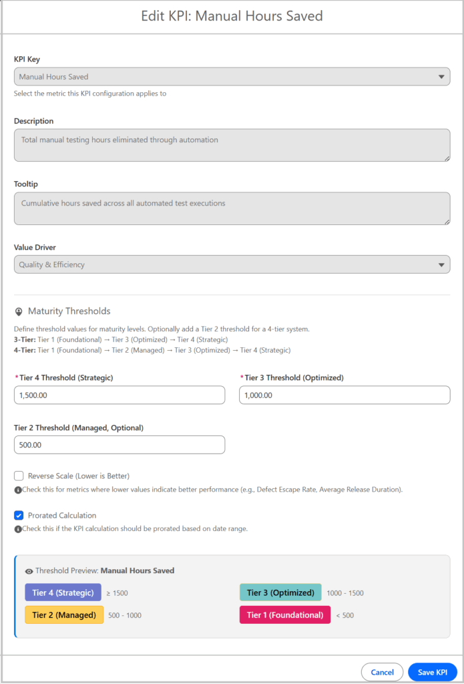464x684 pixels.
Task: Click the KPI Key dropdown arrow
Action: (x=441, y=77)
